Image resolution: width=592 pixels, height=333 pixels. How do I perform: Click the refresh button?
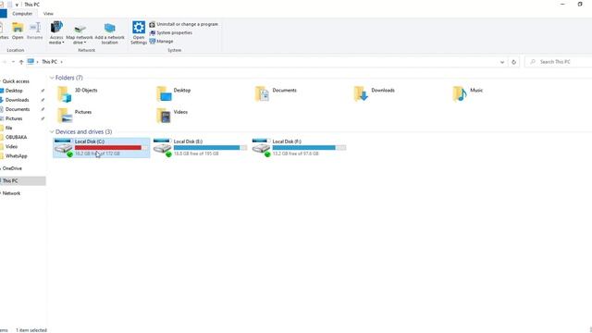[x=514, y=62]
